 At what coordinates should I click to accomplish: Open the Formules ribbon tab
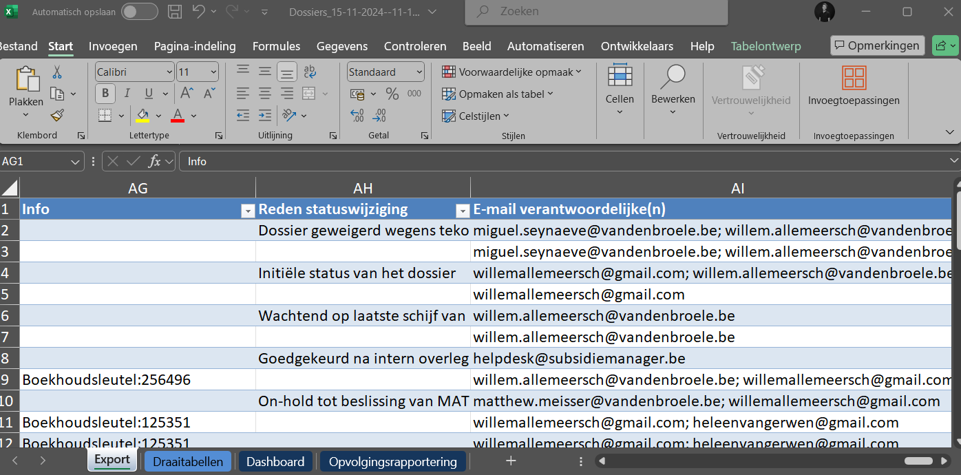[276, 46]
